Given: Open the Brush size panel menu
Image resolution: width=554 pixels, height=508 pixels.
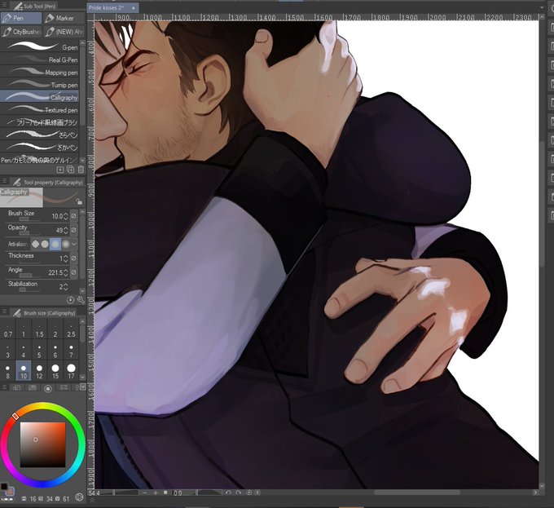Looking at the screenshot, I should (4, 311).
